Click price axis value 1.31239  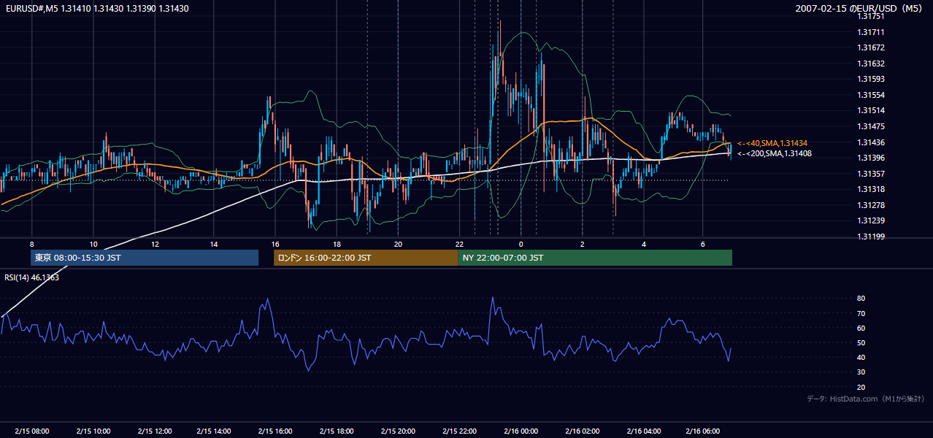coord(871,220)
